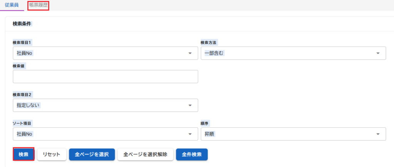The image size is (394, 167).
Task: Click the dropdown arrow in 検索方法 field
Action: 378,53
